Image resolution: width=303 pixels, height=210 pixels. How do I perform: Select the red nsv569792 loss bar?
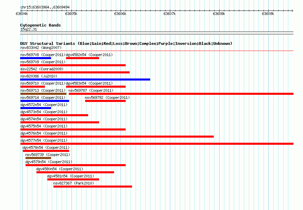tap(105, 101)
